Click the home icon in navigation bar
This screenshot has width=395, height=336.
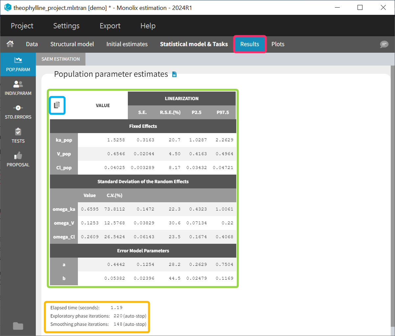[x=10, y=44]
